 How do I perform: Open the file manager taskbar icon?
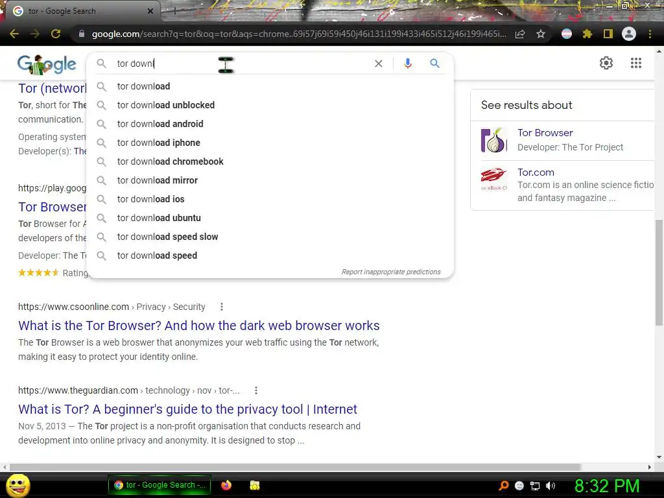254,485
